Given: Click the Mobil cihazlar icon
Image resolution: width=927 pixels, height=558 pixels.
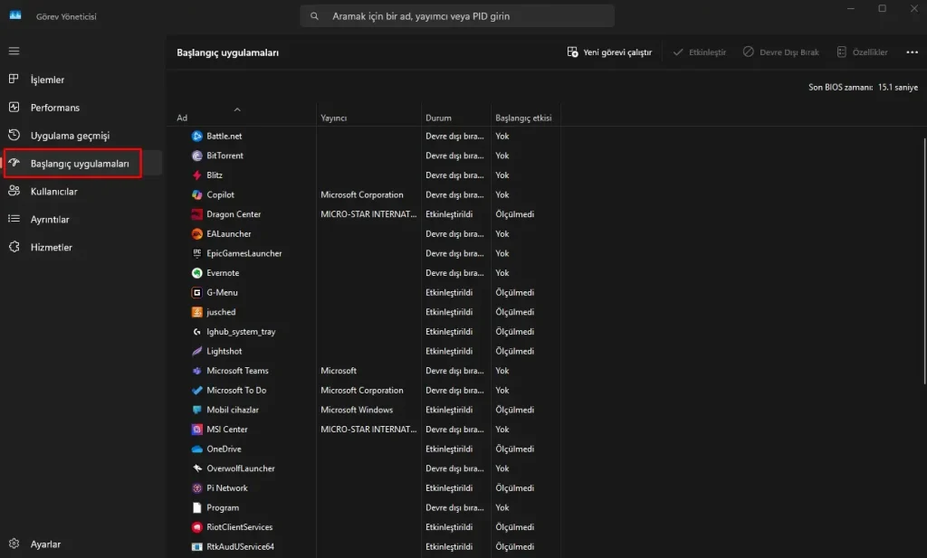Looking at the screenshot, I should [x=196, y=409].
